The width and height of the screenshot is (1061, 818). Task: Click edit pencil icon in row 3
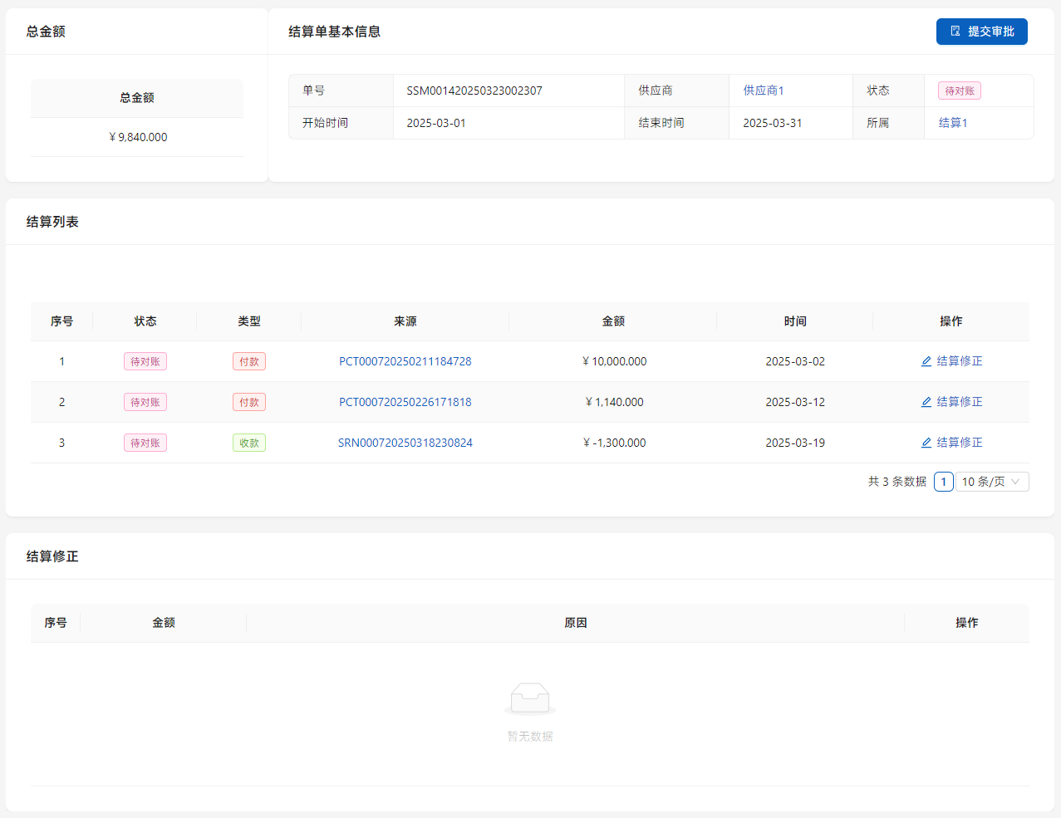click(x=926, y=443)
